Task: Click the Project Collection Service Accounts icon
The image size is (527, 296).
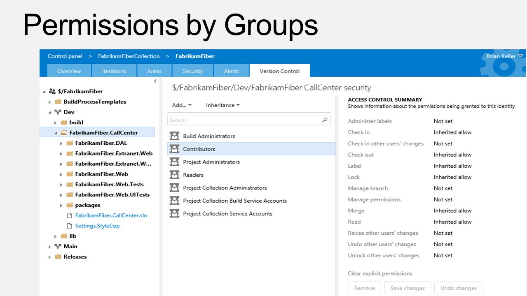Action: [x=174, y=214]
